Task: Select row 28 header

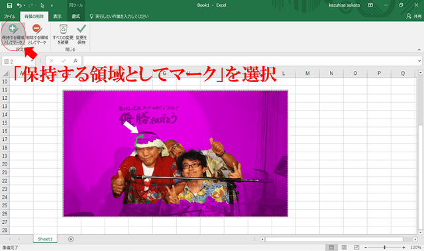Action: [5, 230]
